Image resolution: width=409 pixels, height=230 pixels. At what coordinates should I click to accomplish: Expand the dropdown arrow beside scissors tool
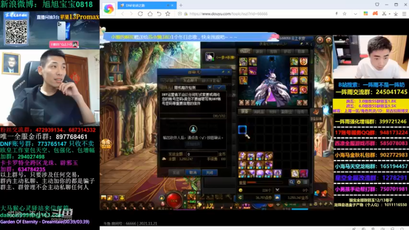tap(390, 14)
